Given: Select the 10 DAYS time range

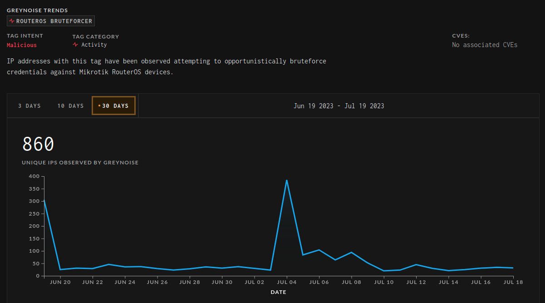Looking at the screenshot, I should (x=70, y=106).
